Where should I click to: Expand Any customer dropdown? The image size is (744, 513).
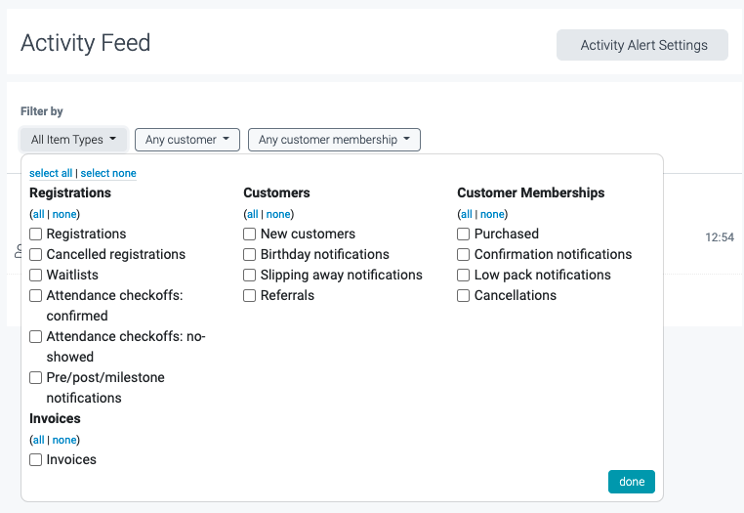(x=187, y=140)
